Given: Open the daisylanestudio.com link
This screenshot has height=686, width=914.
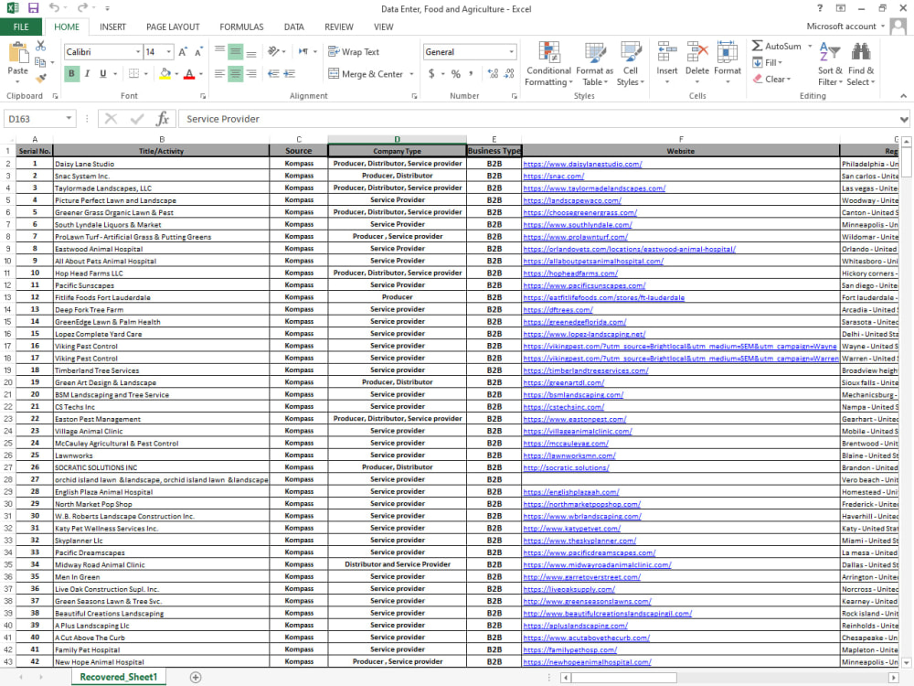Looking at the screenshot, I should click(582, 164).
